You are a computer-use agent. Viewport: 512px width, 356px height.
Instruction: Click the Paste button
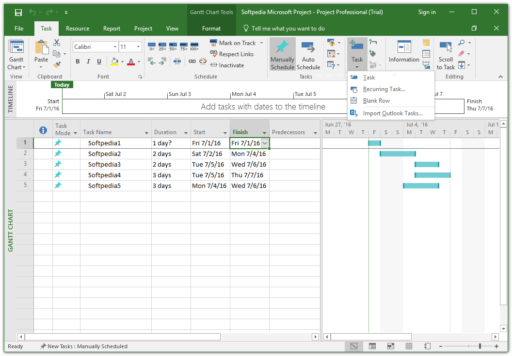(41, 51)
